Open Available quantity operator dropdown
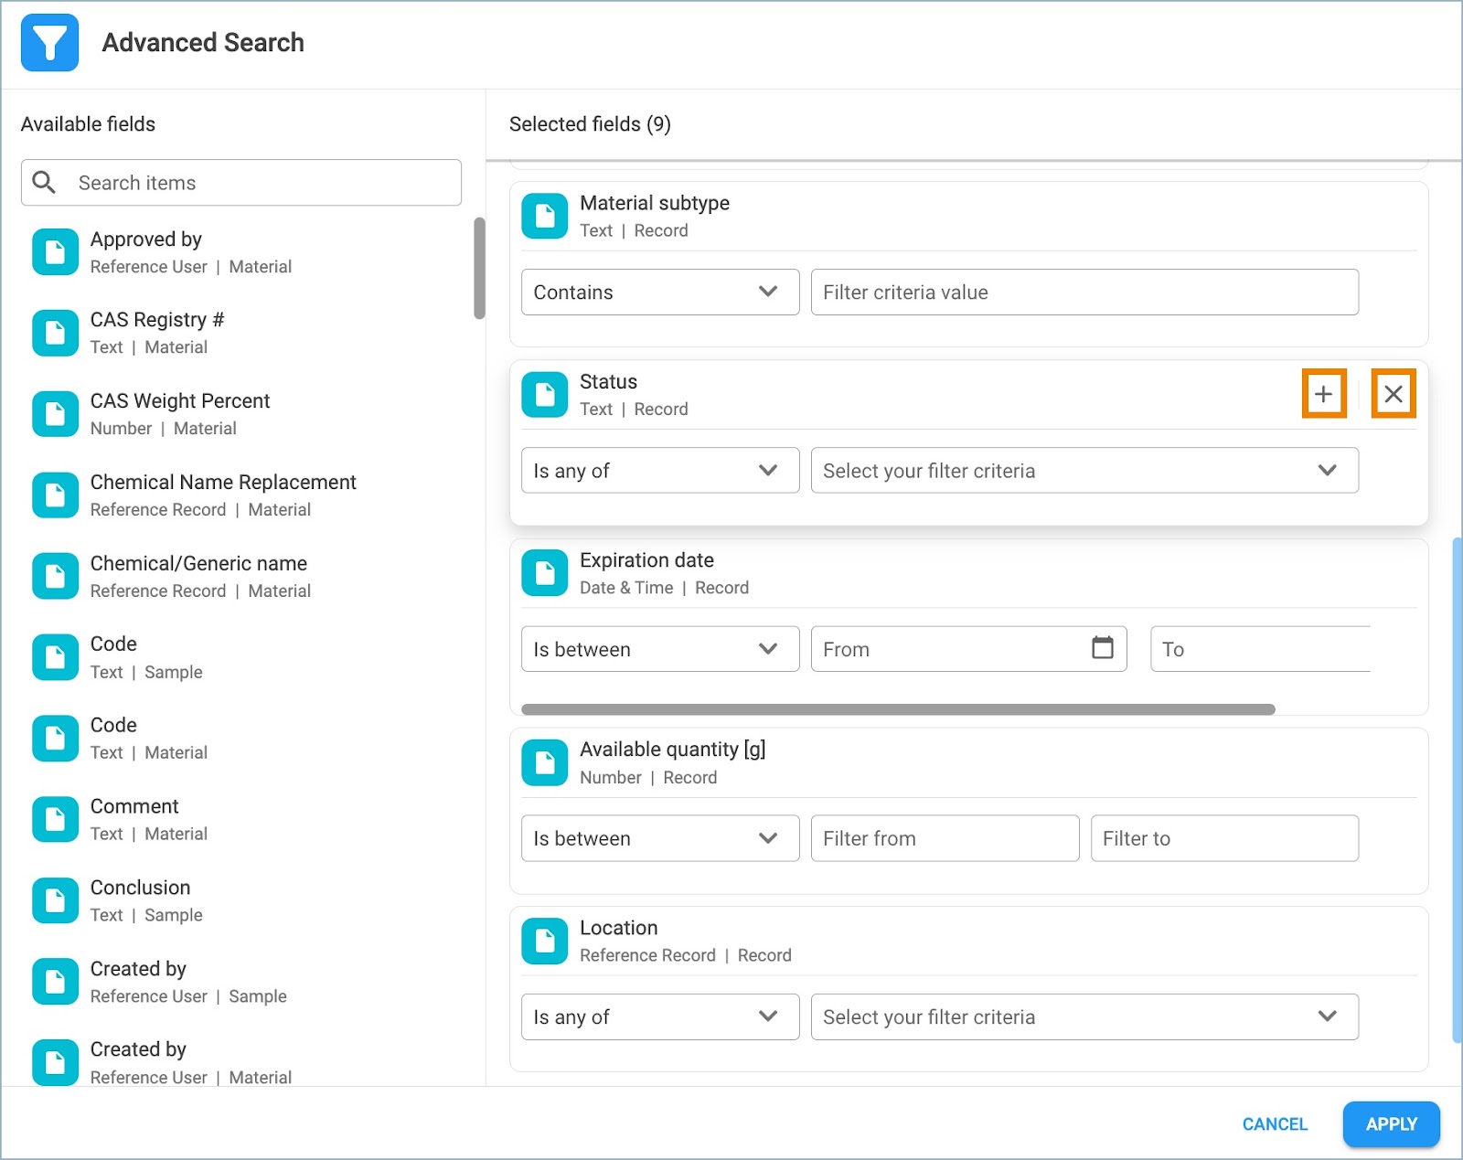The width and height of the screenshot is (1463, 1160). [659, 838]
